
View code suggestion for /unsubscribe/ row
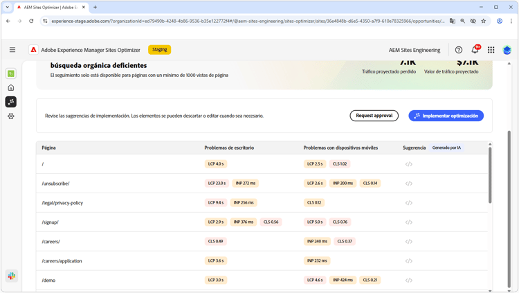pos(408,184)
